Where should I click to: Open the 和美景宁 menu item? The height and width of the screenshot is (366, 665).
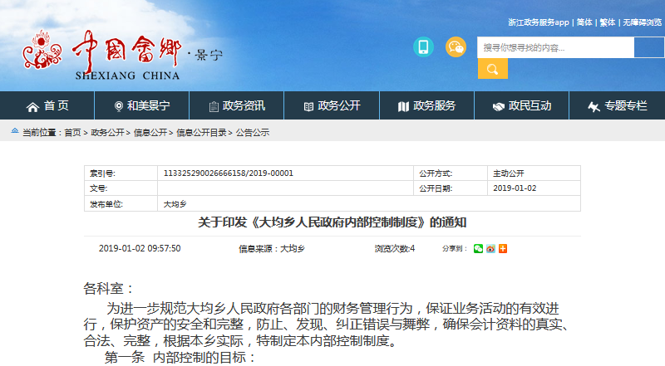142,105
